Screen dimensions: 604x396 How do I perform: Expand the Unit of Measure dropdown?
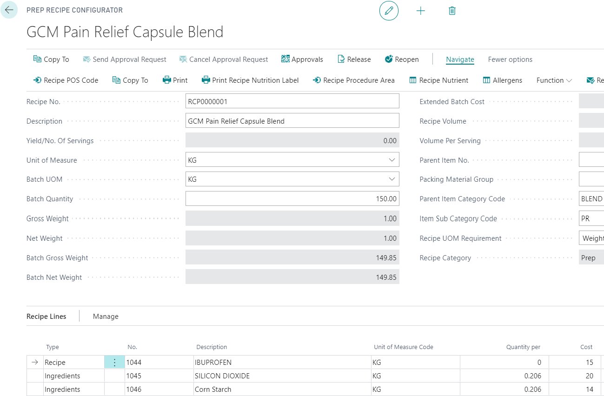391,160
